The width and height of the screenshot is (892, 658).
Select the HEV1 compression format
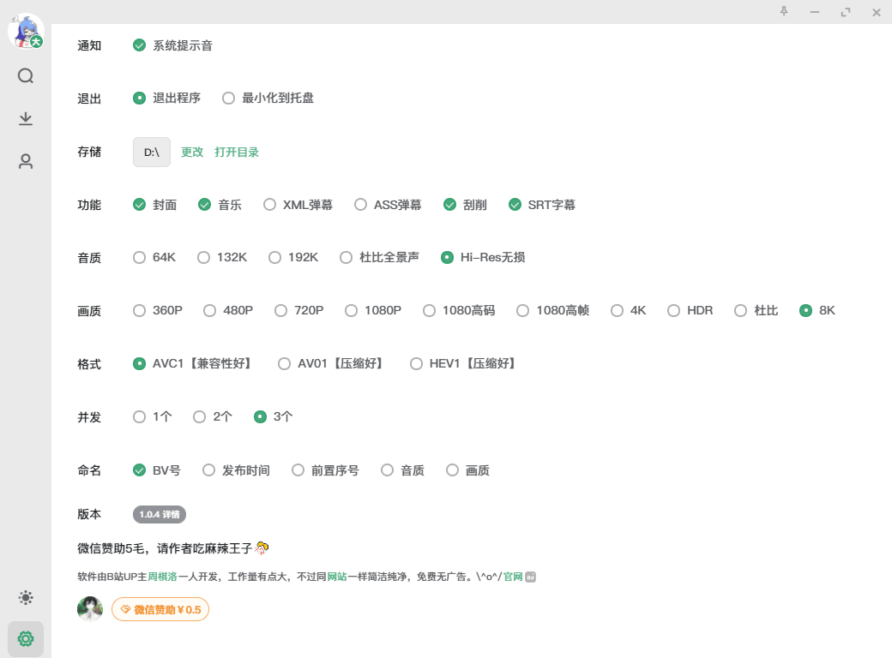tap(416, 363)
